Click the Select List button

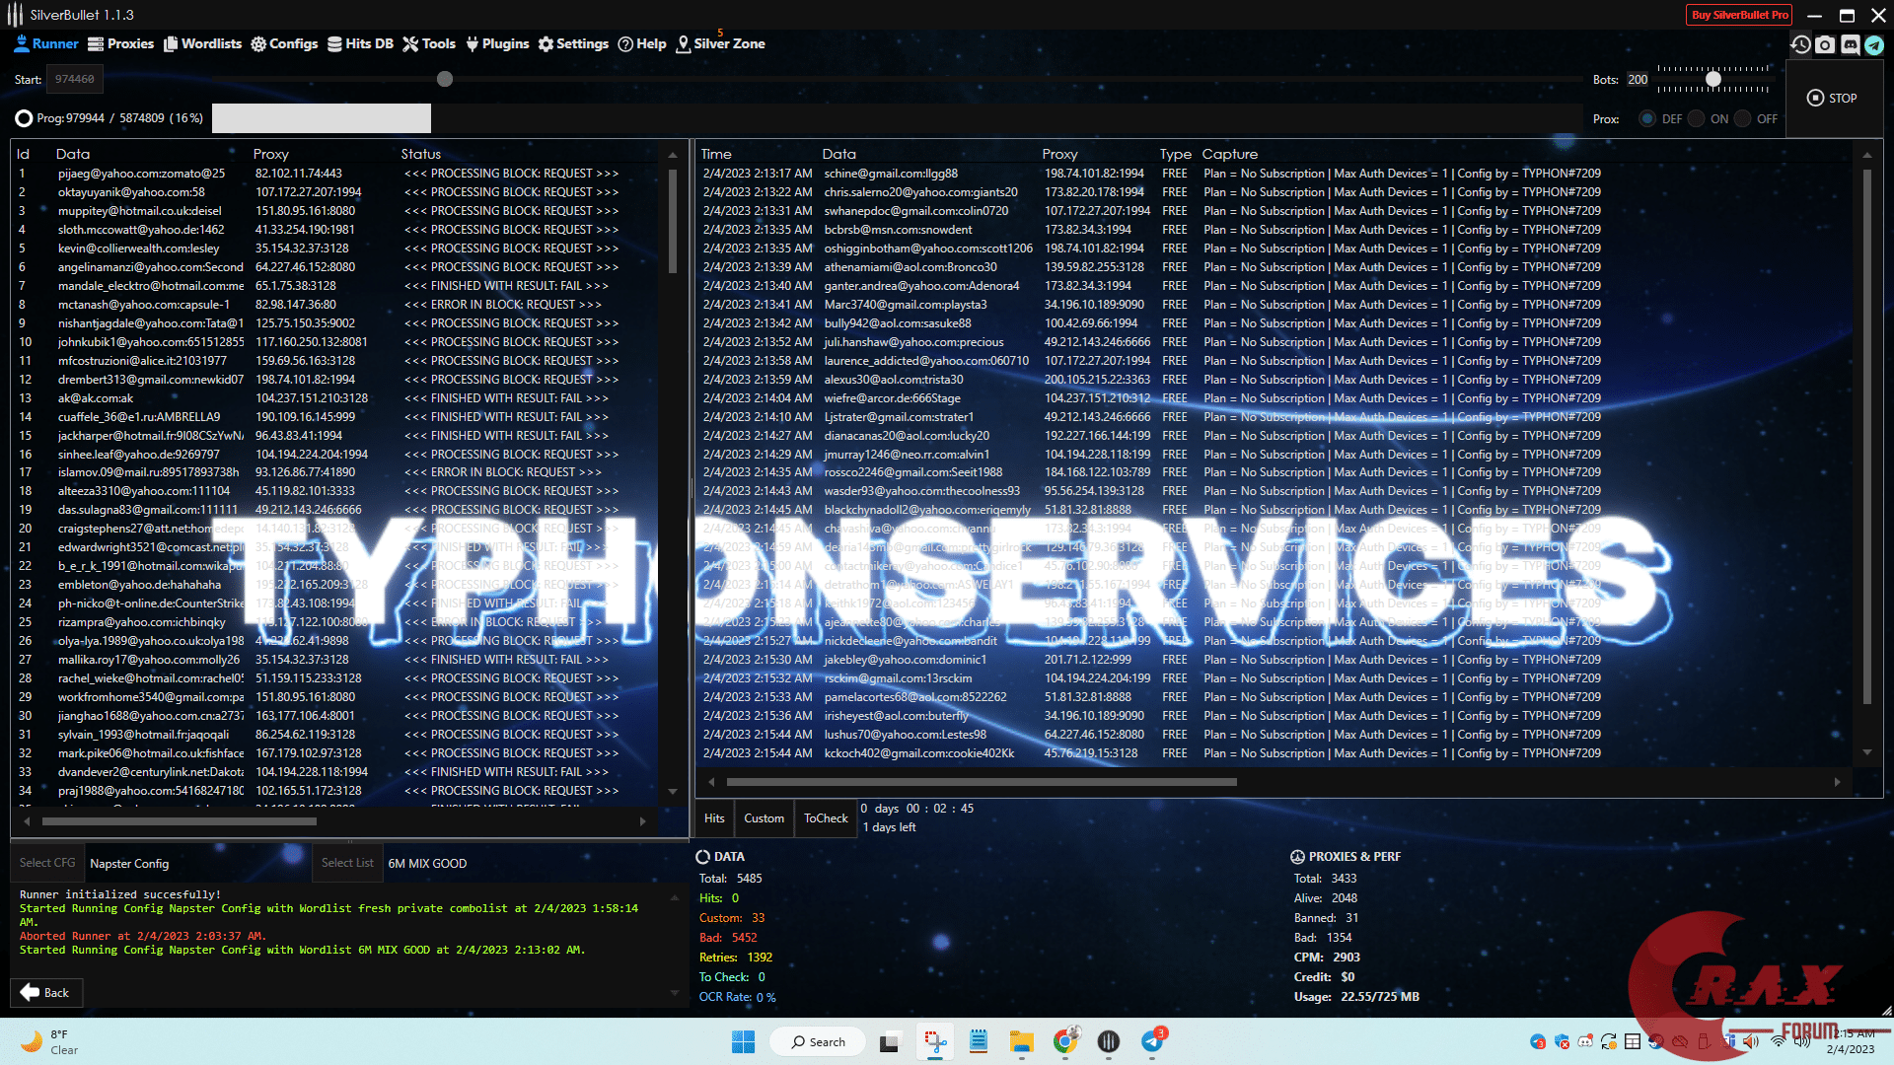[347, 863]
